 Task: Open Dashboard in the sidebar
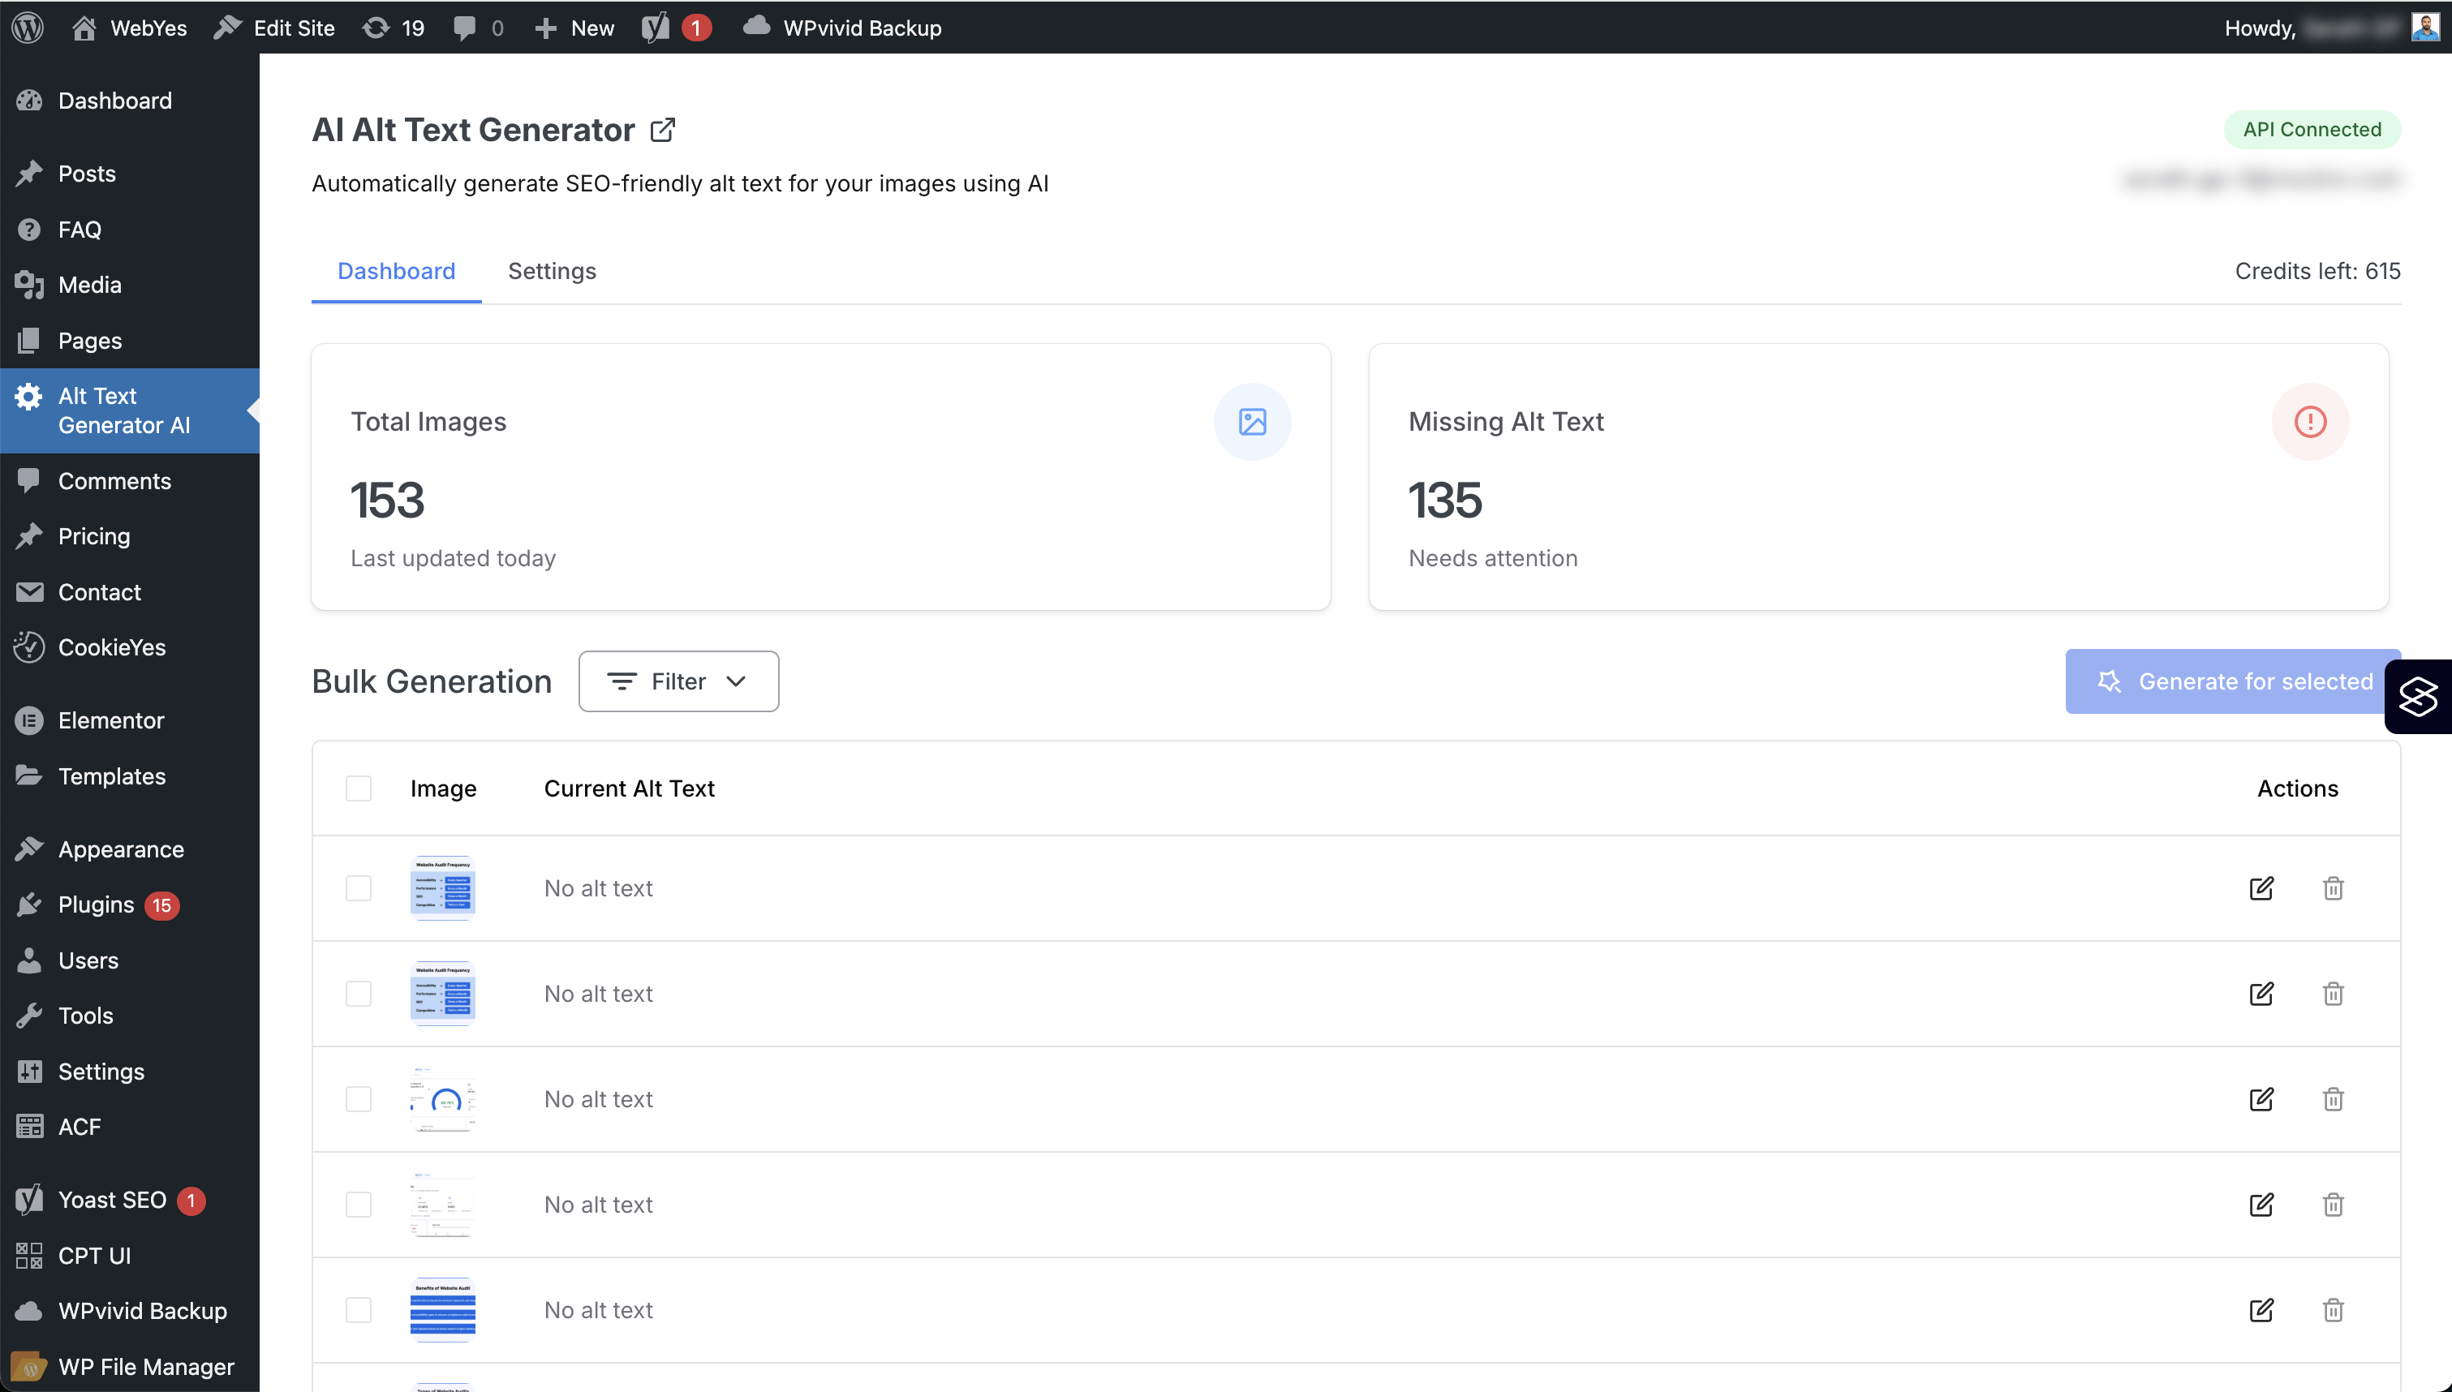click(130, 101)
